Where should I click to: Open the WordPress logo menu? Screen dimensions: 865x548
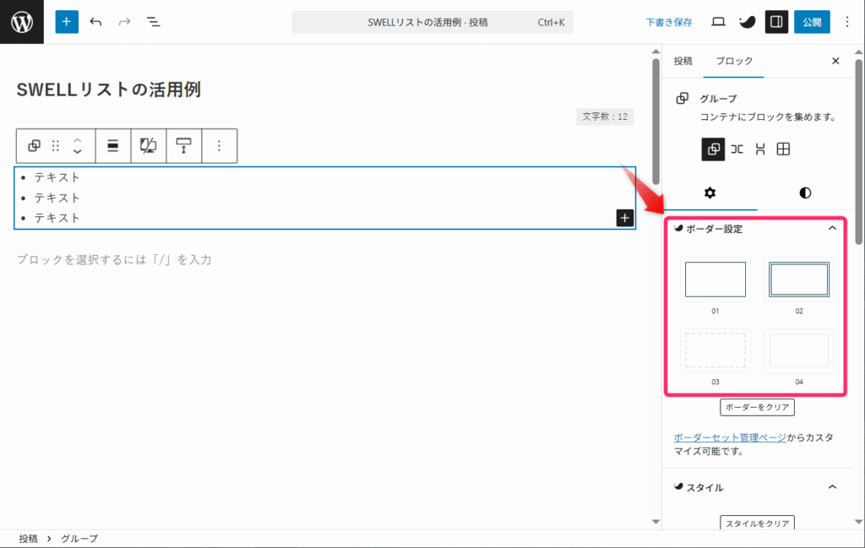[x=21, y=22]
